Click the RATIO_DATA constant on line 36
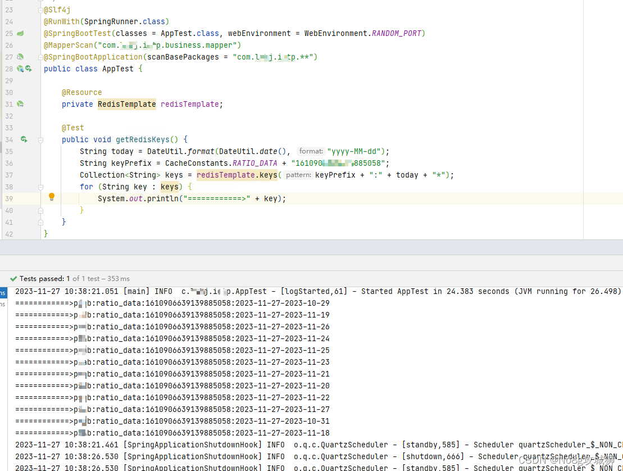This screenshot has height=471, width=623. tap(254, 164)
